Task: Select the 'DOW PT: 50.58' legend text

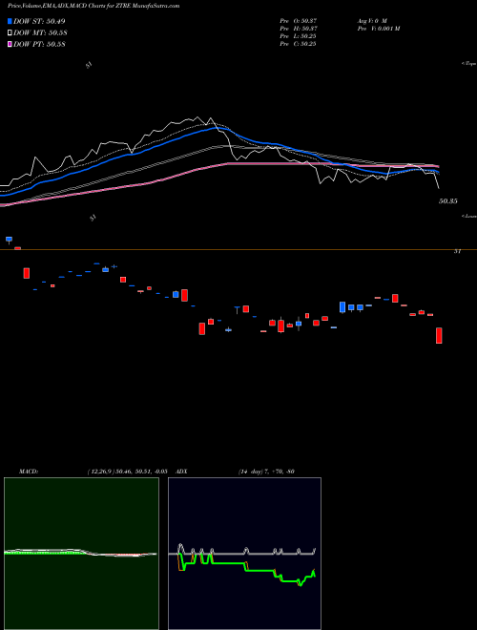Action: (39, 44)
